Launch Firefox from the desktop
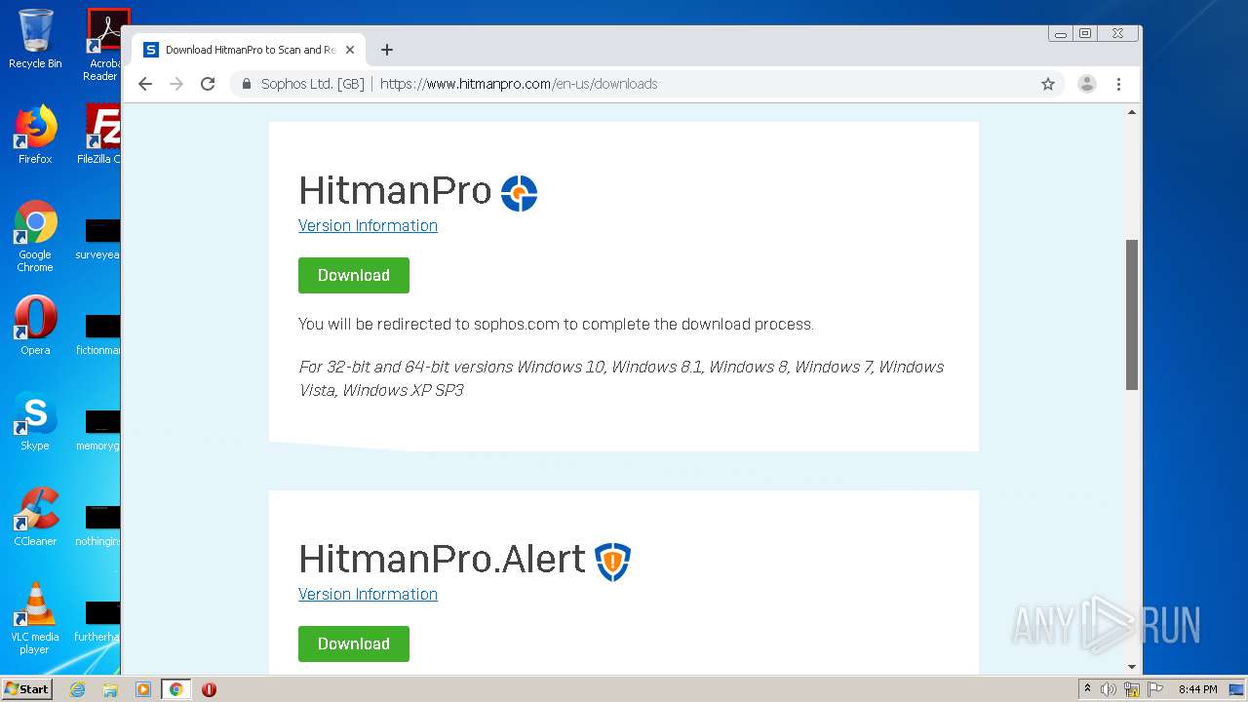1248x702 pixels. (35, 135)
